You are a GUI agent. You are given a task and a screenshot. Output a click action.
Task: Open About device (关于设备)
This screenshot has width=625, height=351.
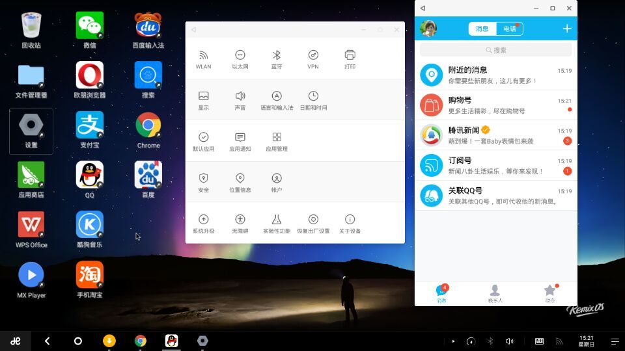(x=350, y=224)
